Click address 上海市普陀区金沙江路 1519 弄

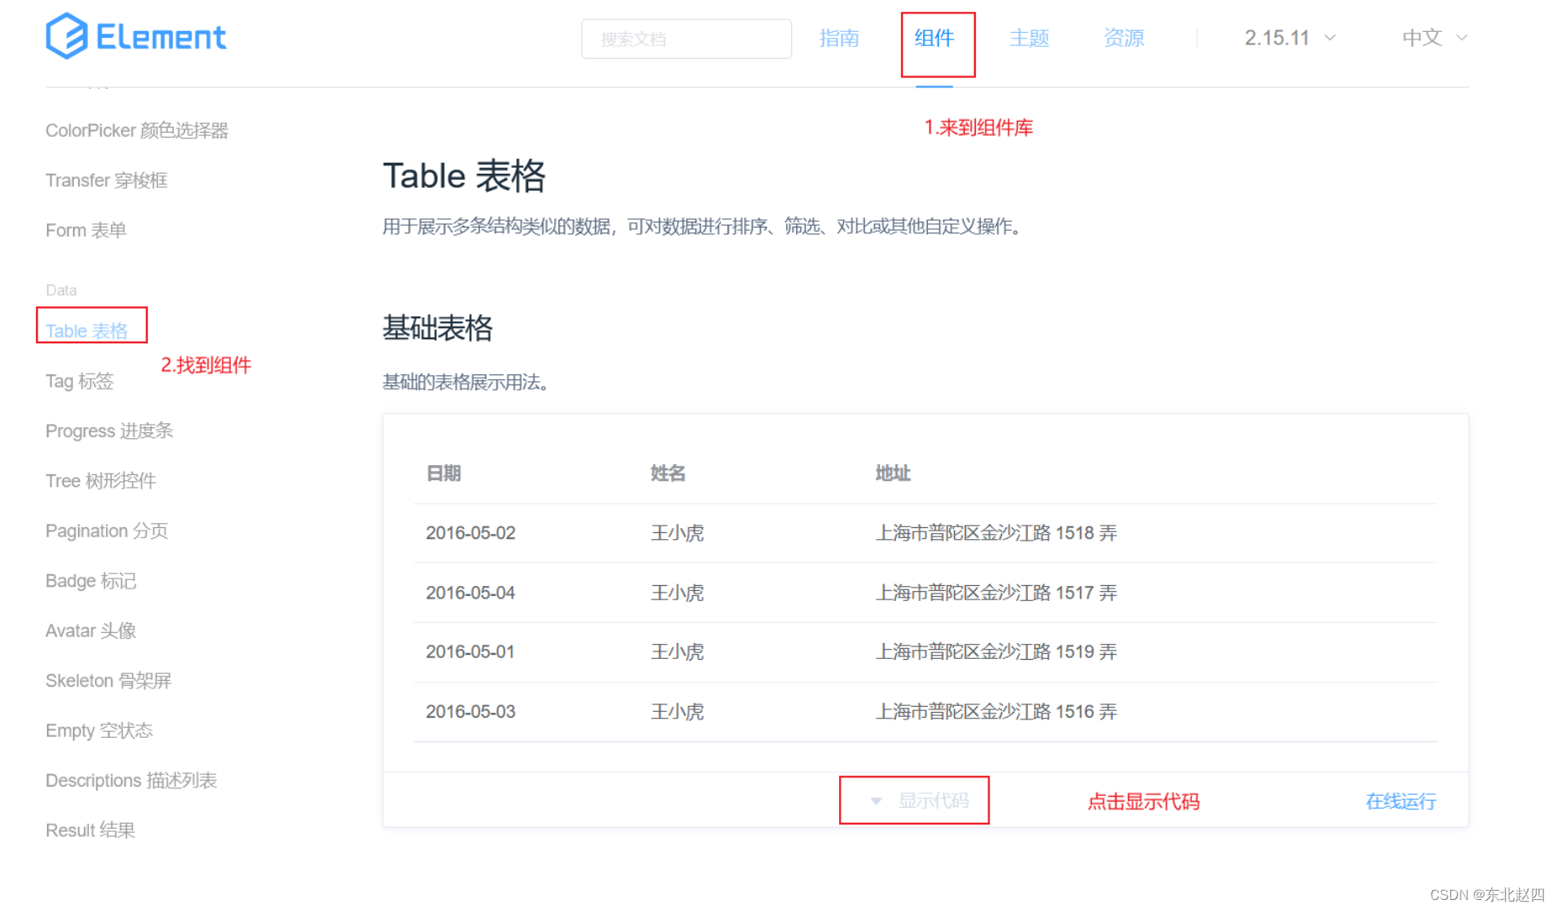pyautogui.click(x=996, y=651)
